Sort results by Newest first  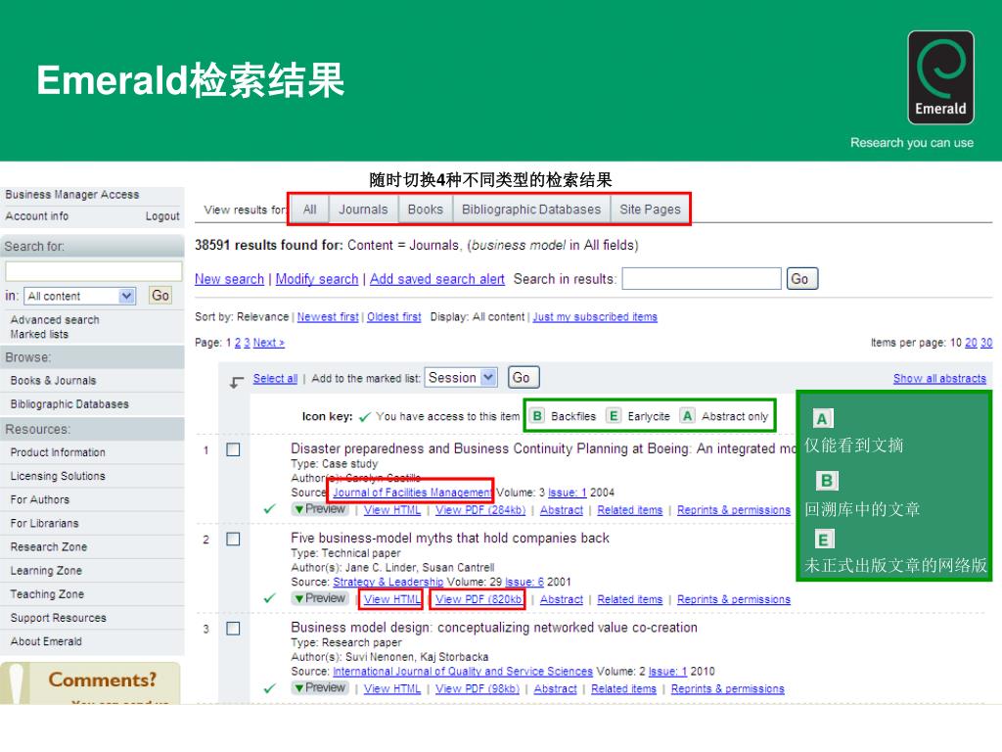pos(328,316)
